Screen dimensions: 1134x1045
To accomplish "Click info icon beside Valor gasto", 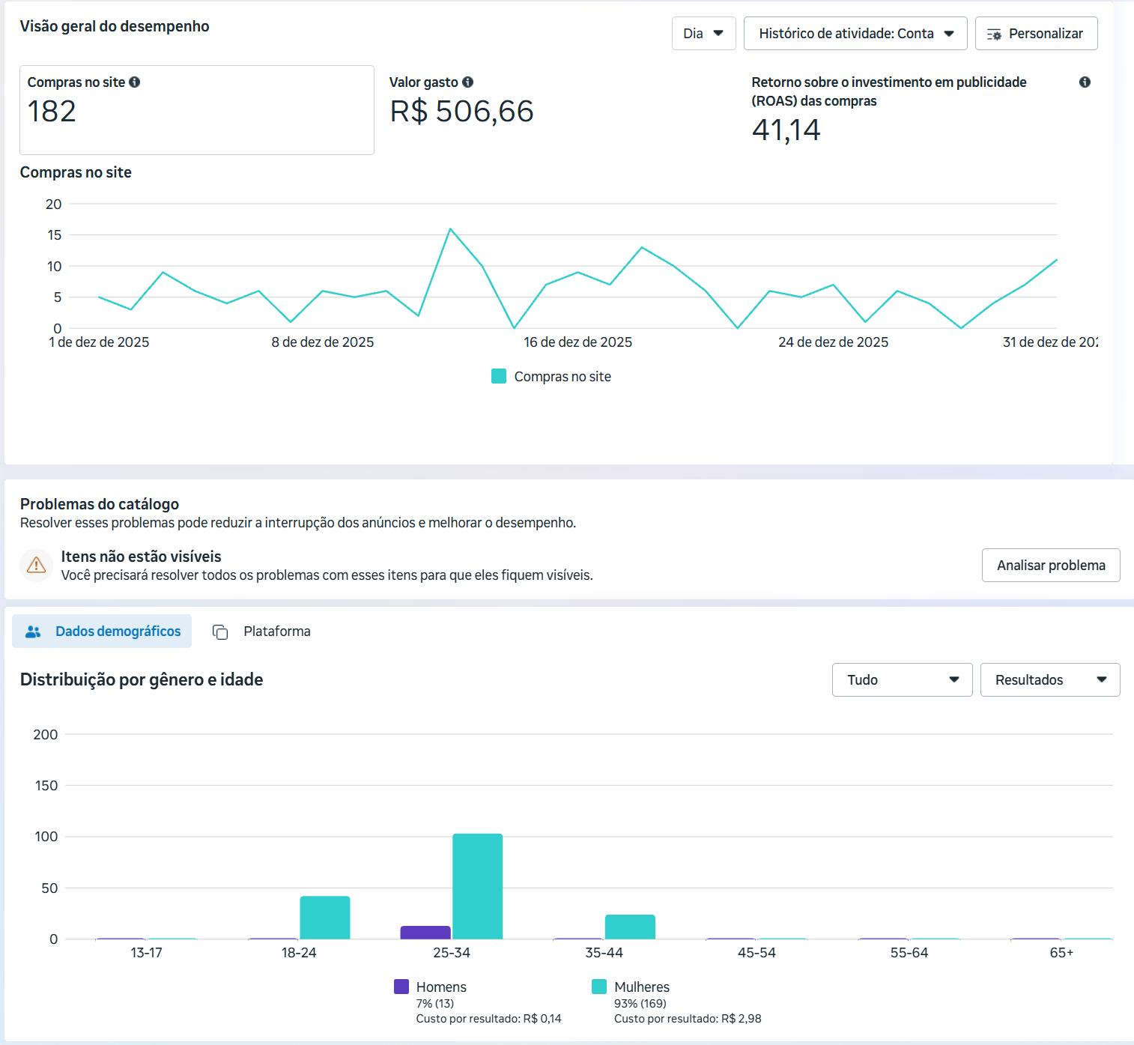I will [468, 82].
